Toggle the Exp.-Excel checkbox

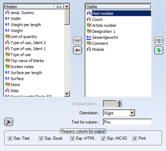[41, 138]
